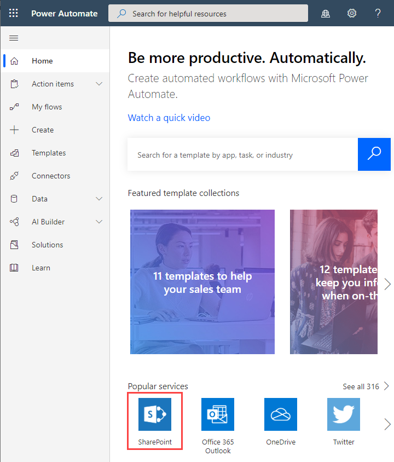
Task: Go to My flows in sidebar
Action: [47, 107]
